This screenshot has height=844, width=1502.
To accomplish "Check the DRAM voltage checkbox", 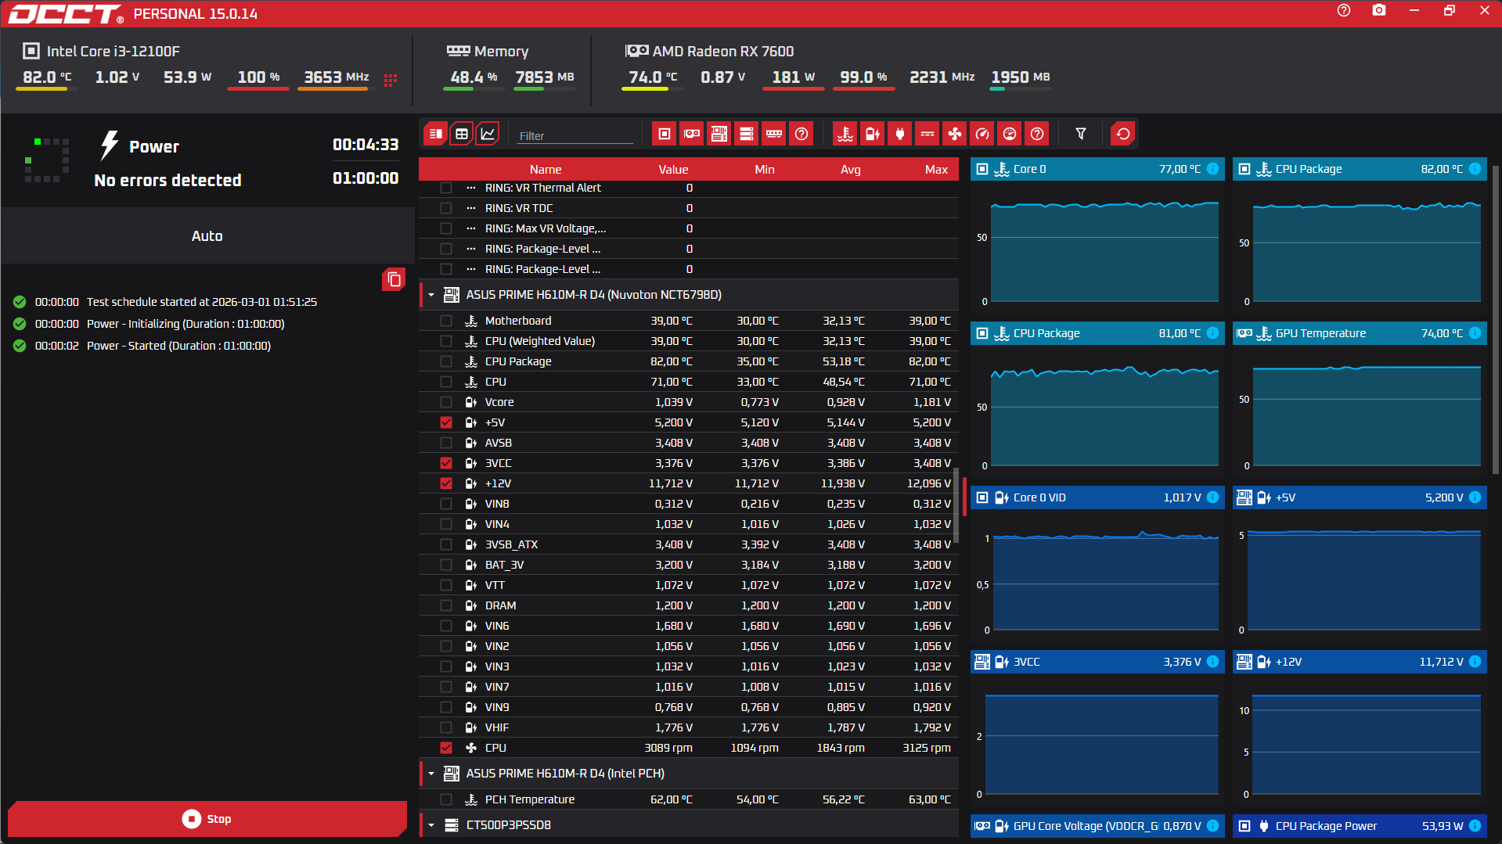I will [446, 605].
